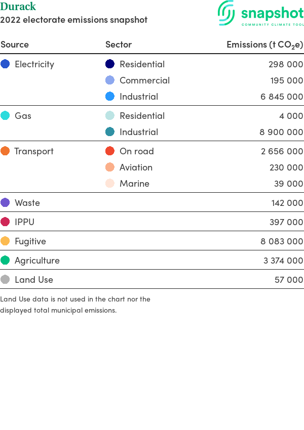Select the Gas cyan source dot
Viewport: 304px width, 430px height.
click(x=5, y=115)
